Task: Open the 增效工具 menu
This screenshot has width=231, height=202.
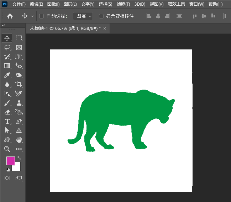Action: point(176,4)
